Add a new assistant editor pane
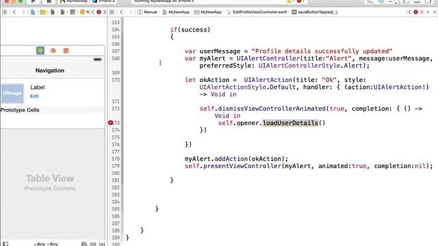 428,12
